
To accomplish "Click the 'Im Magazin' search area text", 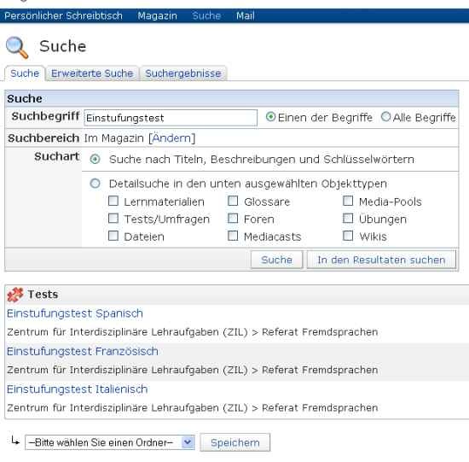I will pyautogui.click(x=114, y=138).
